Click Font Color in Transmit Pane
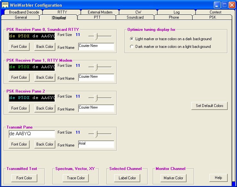Image resolution: width=237 pixels, height=187 pixels. pos(19,144)
